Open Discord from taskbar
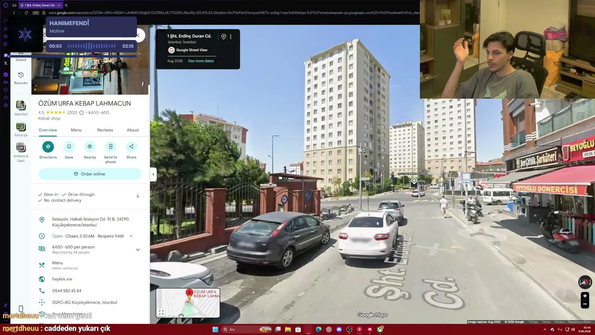595x335 pixels. [x=339, y=329]
